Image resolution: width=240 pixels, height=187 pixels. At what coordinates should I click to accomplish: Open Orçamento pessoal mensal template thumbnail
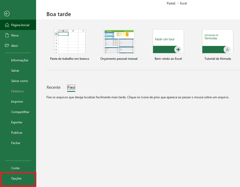click(x=119, y=41)
